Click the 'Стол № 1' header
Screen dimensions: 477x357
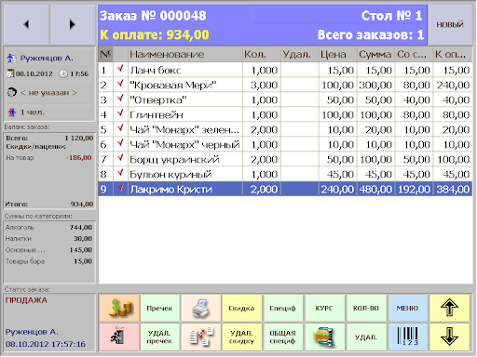click(x=392, y=16)
